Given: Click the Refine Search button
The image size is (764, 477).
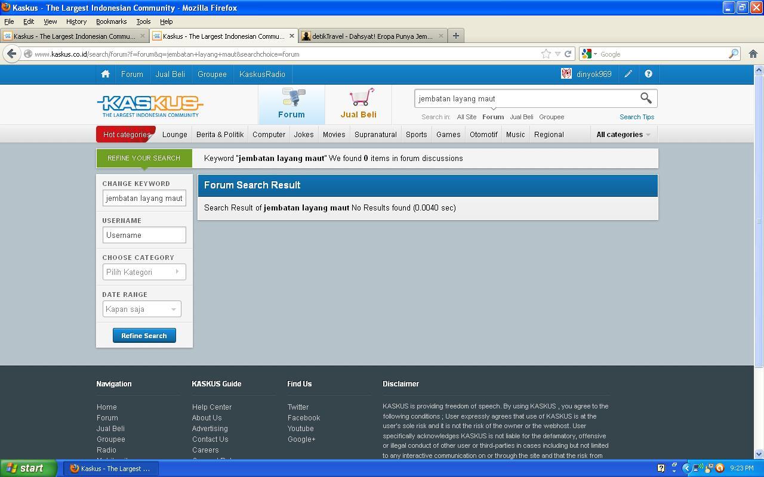Looking at the screenshot, I should (144, 335).
